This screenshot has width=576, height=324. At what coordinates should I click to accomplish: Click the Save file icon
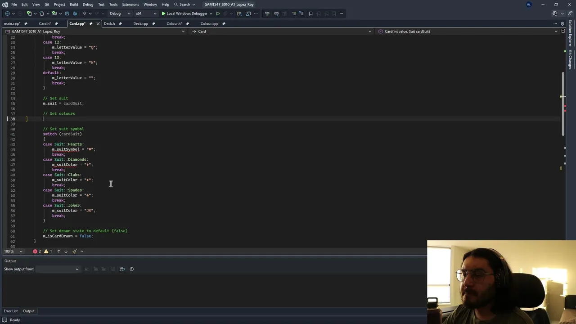coord(67,13)
